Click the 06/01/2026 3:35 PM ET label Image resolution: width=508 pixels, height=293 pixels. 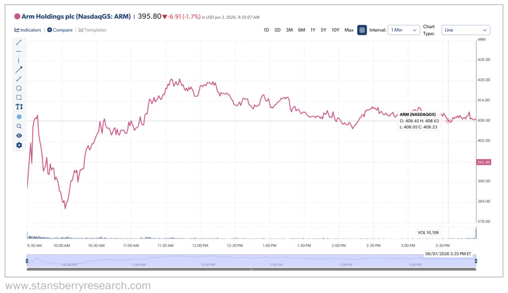tap(448, 254)
